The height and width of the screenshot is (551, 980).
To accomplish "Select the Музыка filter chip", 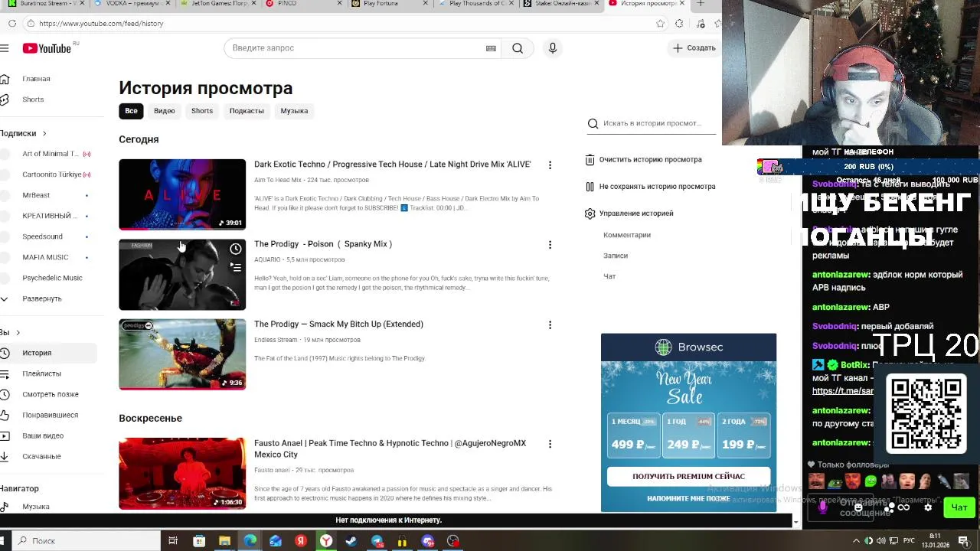I will (x=294, y=111).
